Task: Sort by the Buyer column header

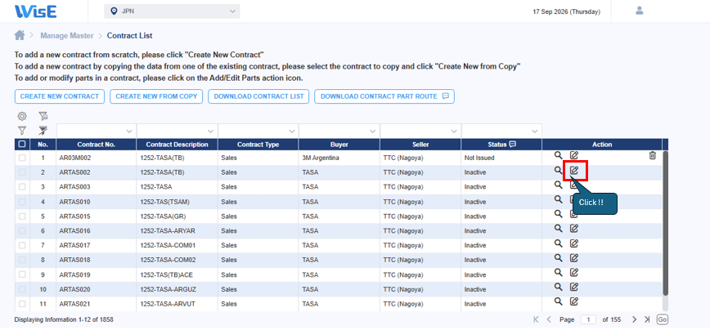Action: pyautogui.click(x=339, y=145)
